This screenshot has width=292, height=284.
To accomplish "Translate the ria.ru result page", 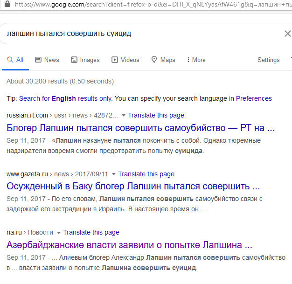I will click(x=91, y=232).
